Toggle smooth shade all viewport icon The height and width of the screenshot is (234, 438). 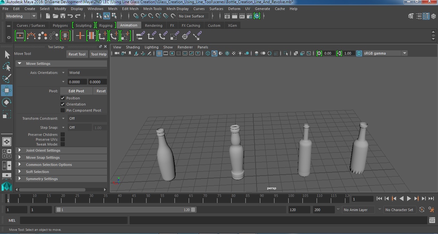(214, 53)
